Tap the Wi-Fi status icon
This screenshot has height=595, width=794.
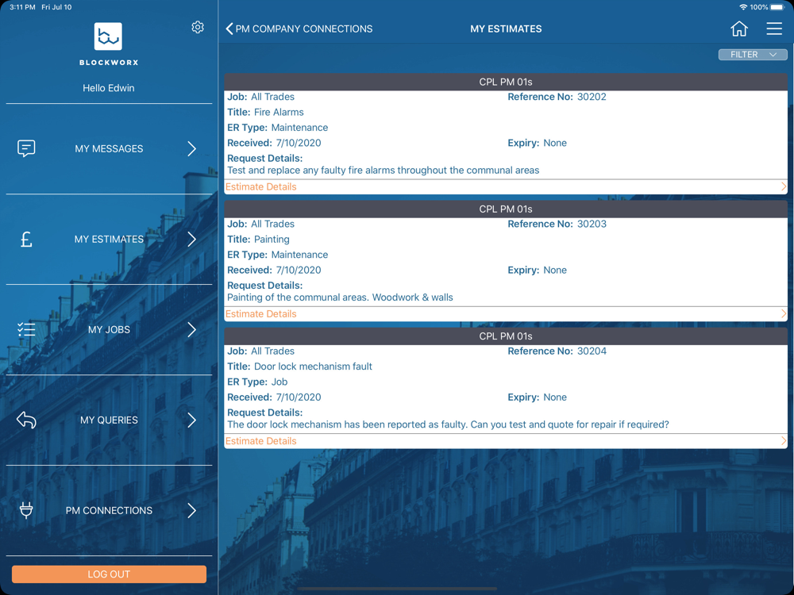(743, 7)
